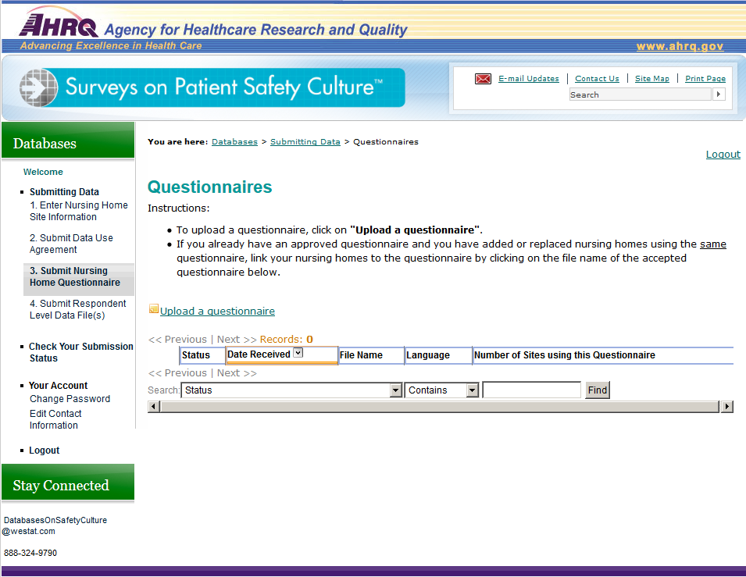Image resolution: width=746 pixels, height=577 pixels.
Task: Click the Print Page link
Action: (705, 79)
